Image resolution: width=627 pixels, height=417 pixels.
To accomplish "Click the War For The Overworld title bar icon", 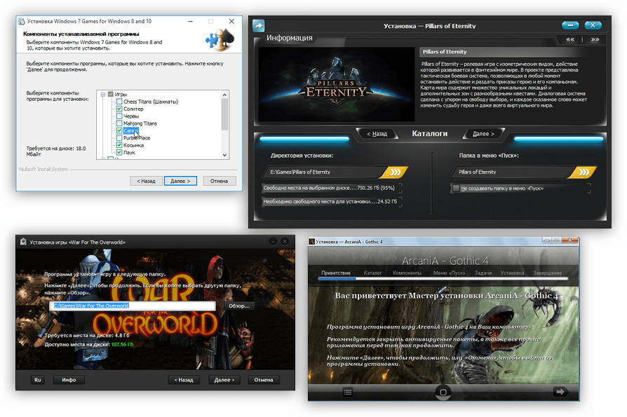I will (x=23, y=242).
